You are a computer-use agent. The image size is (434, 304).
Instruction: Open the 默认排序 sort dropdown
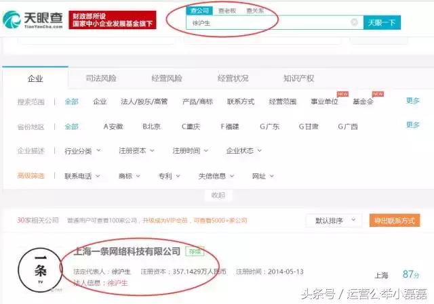(334, 221)
